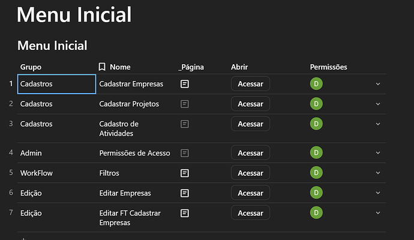Image resolution: width=414 pixels, height=240 pixels.
Task: Select the Permissões column header
Action: [328, 67]
